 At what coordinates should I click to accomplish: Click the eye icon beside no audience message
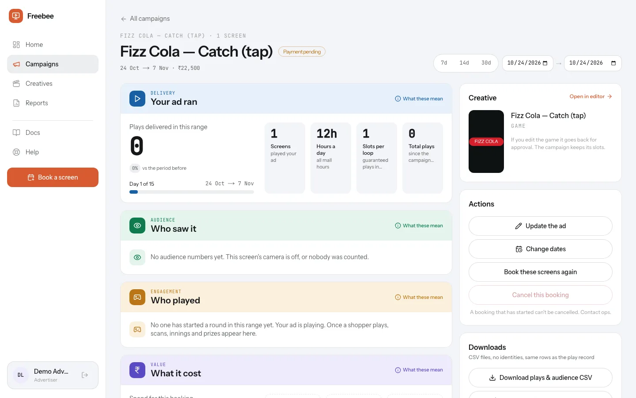pos(137,257)
